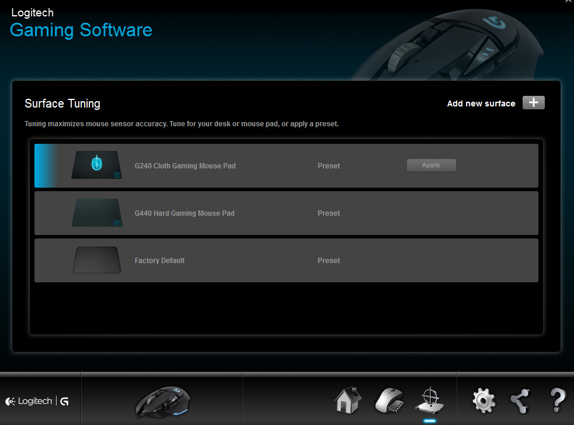Select the mouse device image in bottom bar
The width and height of the screenshot is (574, 425).
(162, 401)
